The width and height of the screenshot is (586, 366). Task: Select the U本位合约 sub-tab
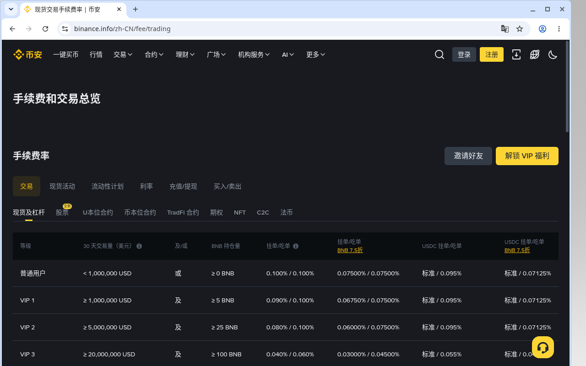click(98, 212)
